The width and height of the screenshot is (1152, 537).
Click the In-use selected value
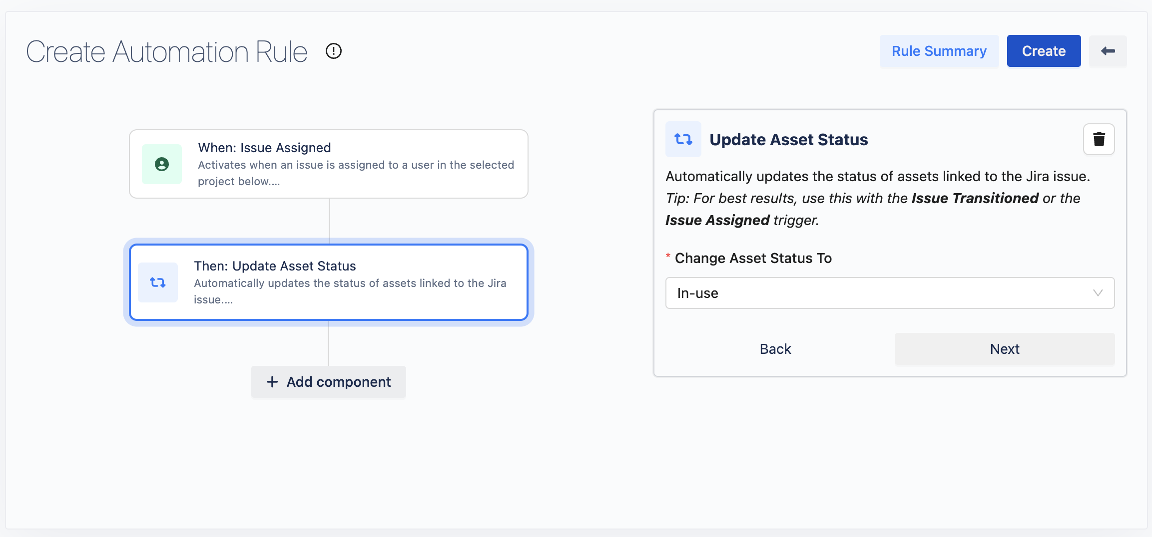point(698,293)
